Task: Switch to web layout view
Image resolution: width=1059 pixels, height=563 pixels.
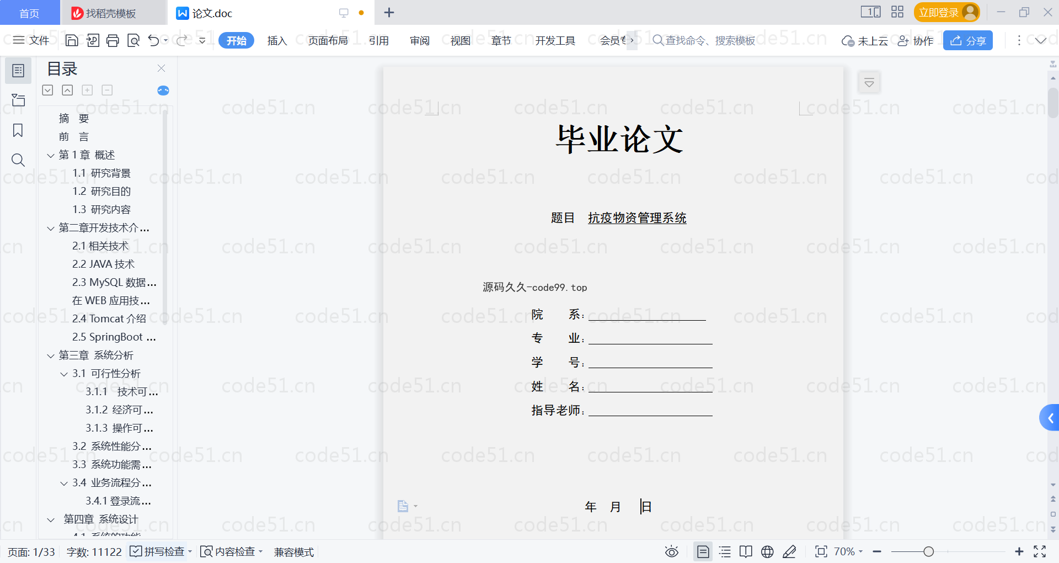Action: pos(767,551)
